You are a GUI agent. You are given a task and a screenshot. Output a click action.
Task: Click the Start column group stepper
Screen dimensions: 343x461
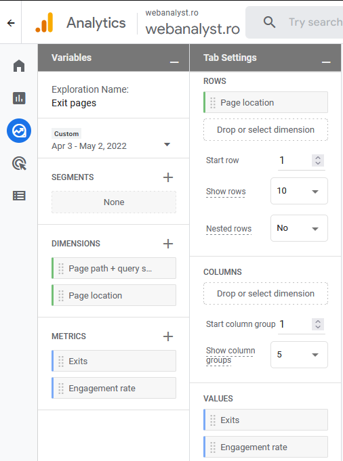click(x=318, y=324)
